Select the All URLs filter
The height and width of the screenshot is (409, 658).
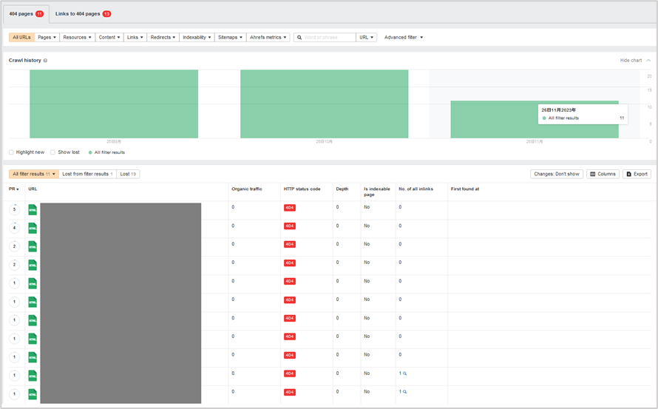pos(21,38)
